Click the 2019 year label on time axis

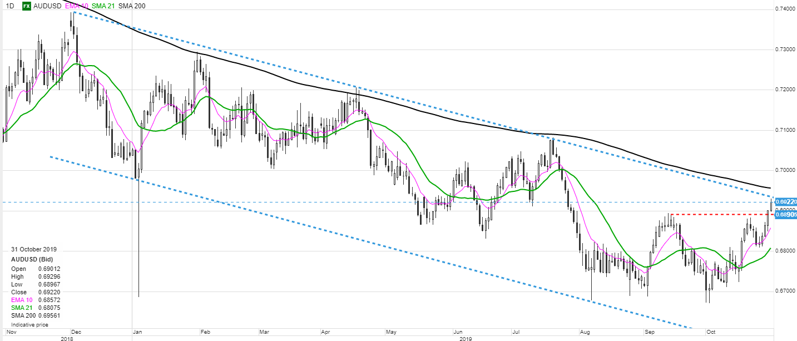(466, 338)
